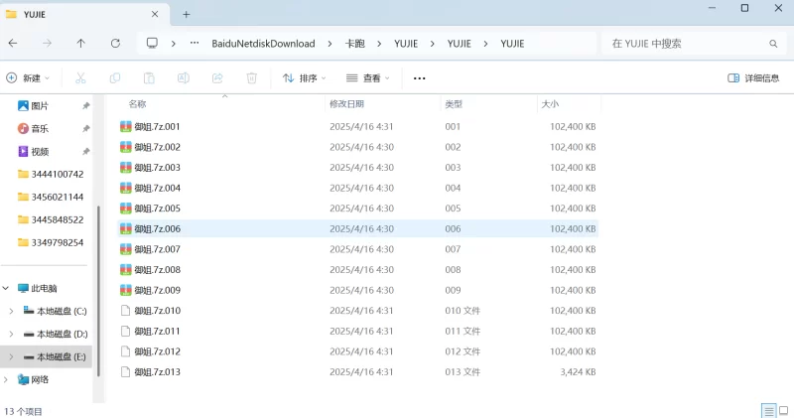Viewport: 794px width, 418px height.
Task: Go up one folder level arrow
Action: point(80,44)
